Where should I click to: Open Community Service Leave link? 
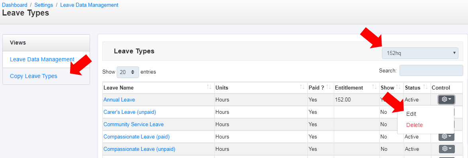[x=133, y=124]
